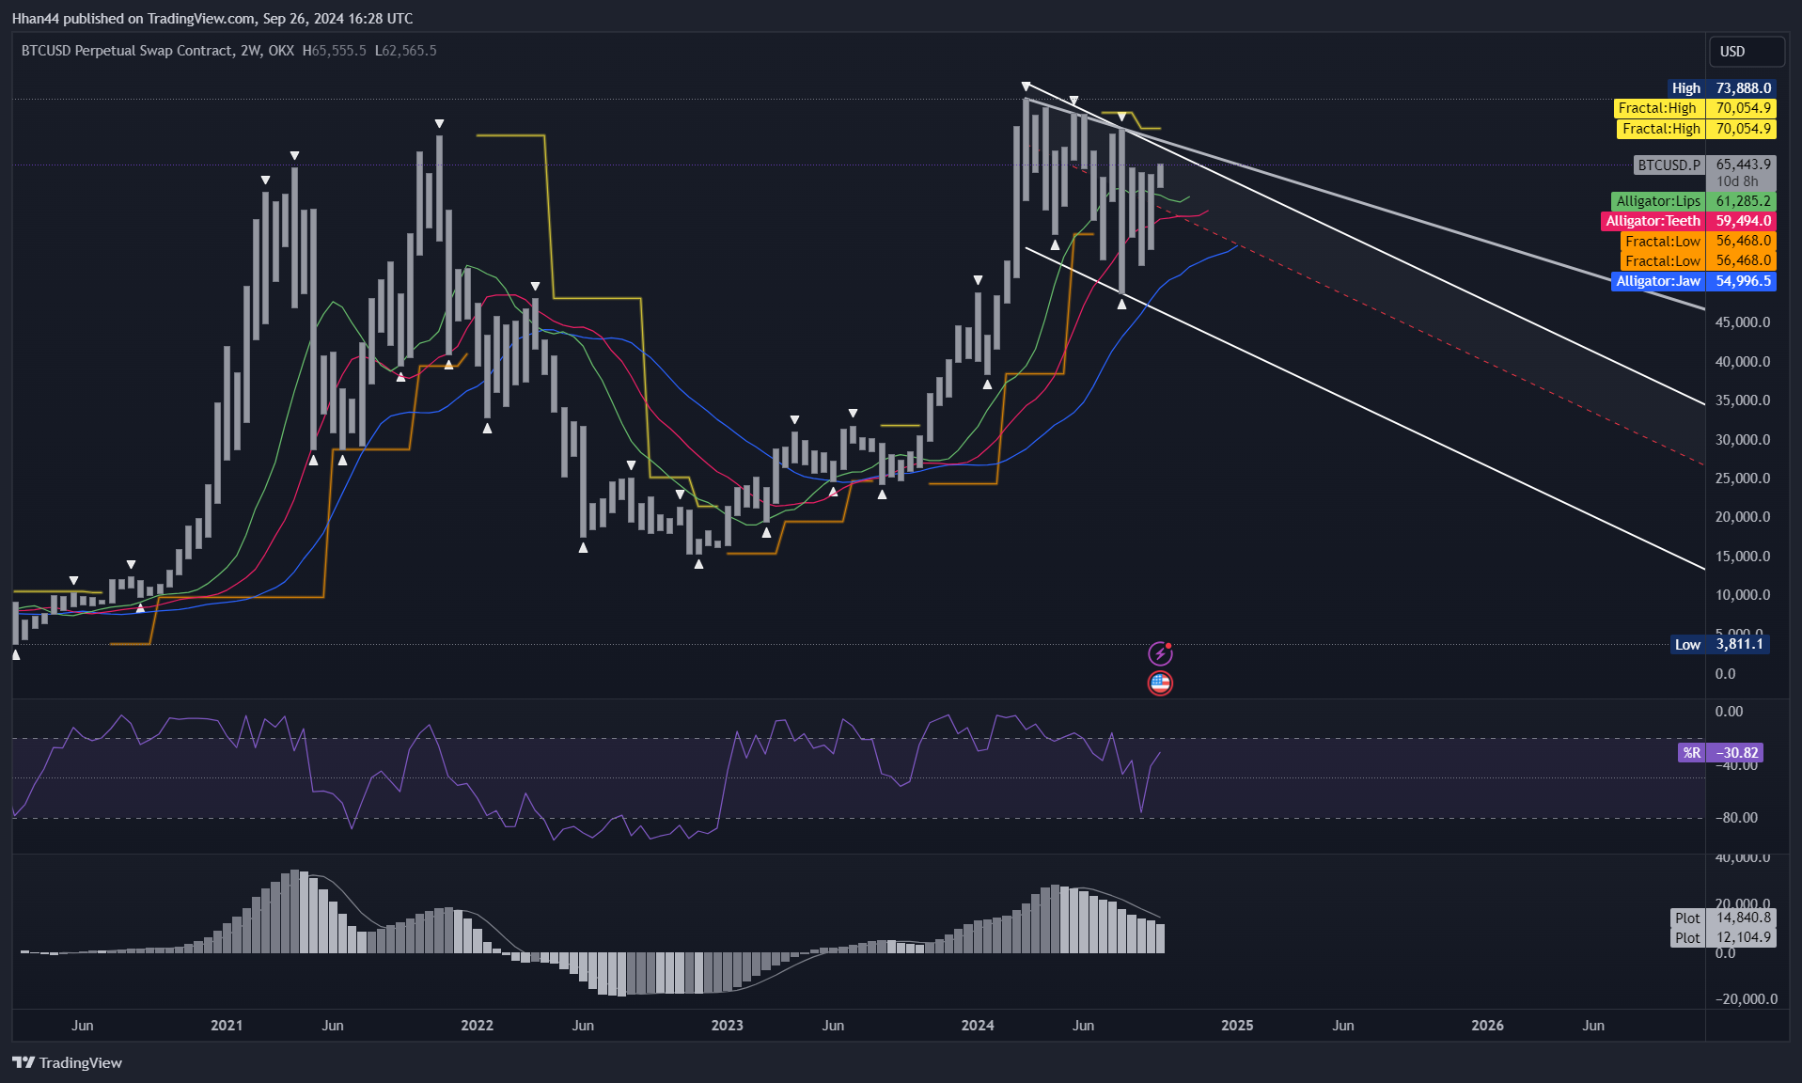
Task: Click the 45,000.0 price axis label
Action: tap(1743, 322)
